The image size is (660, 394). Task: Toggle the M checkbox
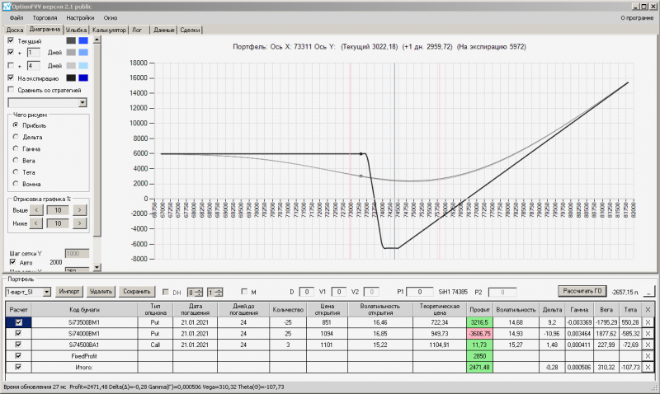pos(244,291)
